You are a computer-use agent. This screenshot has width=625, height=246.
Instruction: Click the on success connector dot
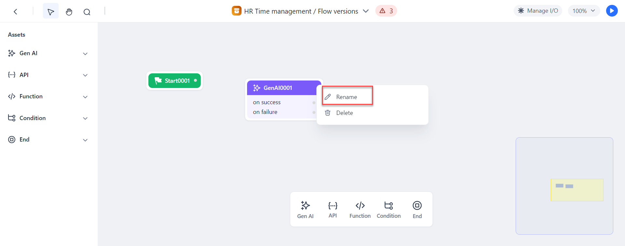pos(314,103)
